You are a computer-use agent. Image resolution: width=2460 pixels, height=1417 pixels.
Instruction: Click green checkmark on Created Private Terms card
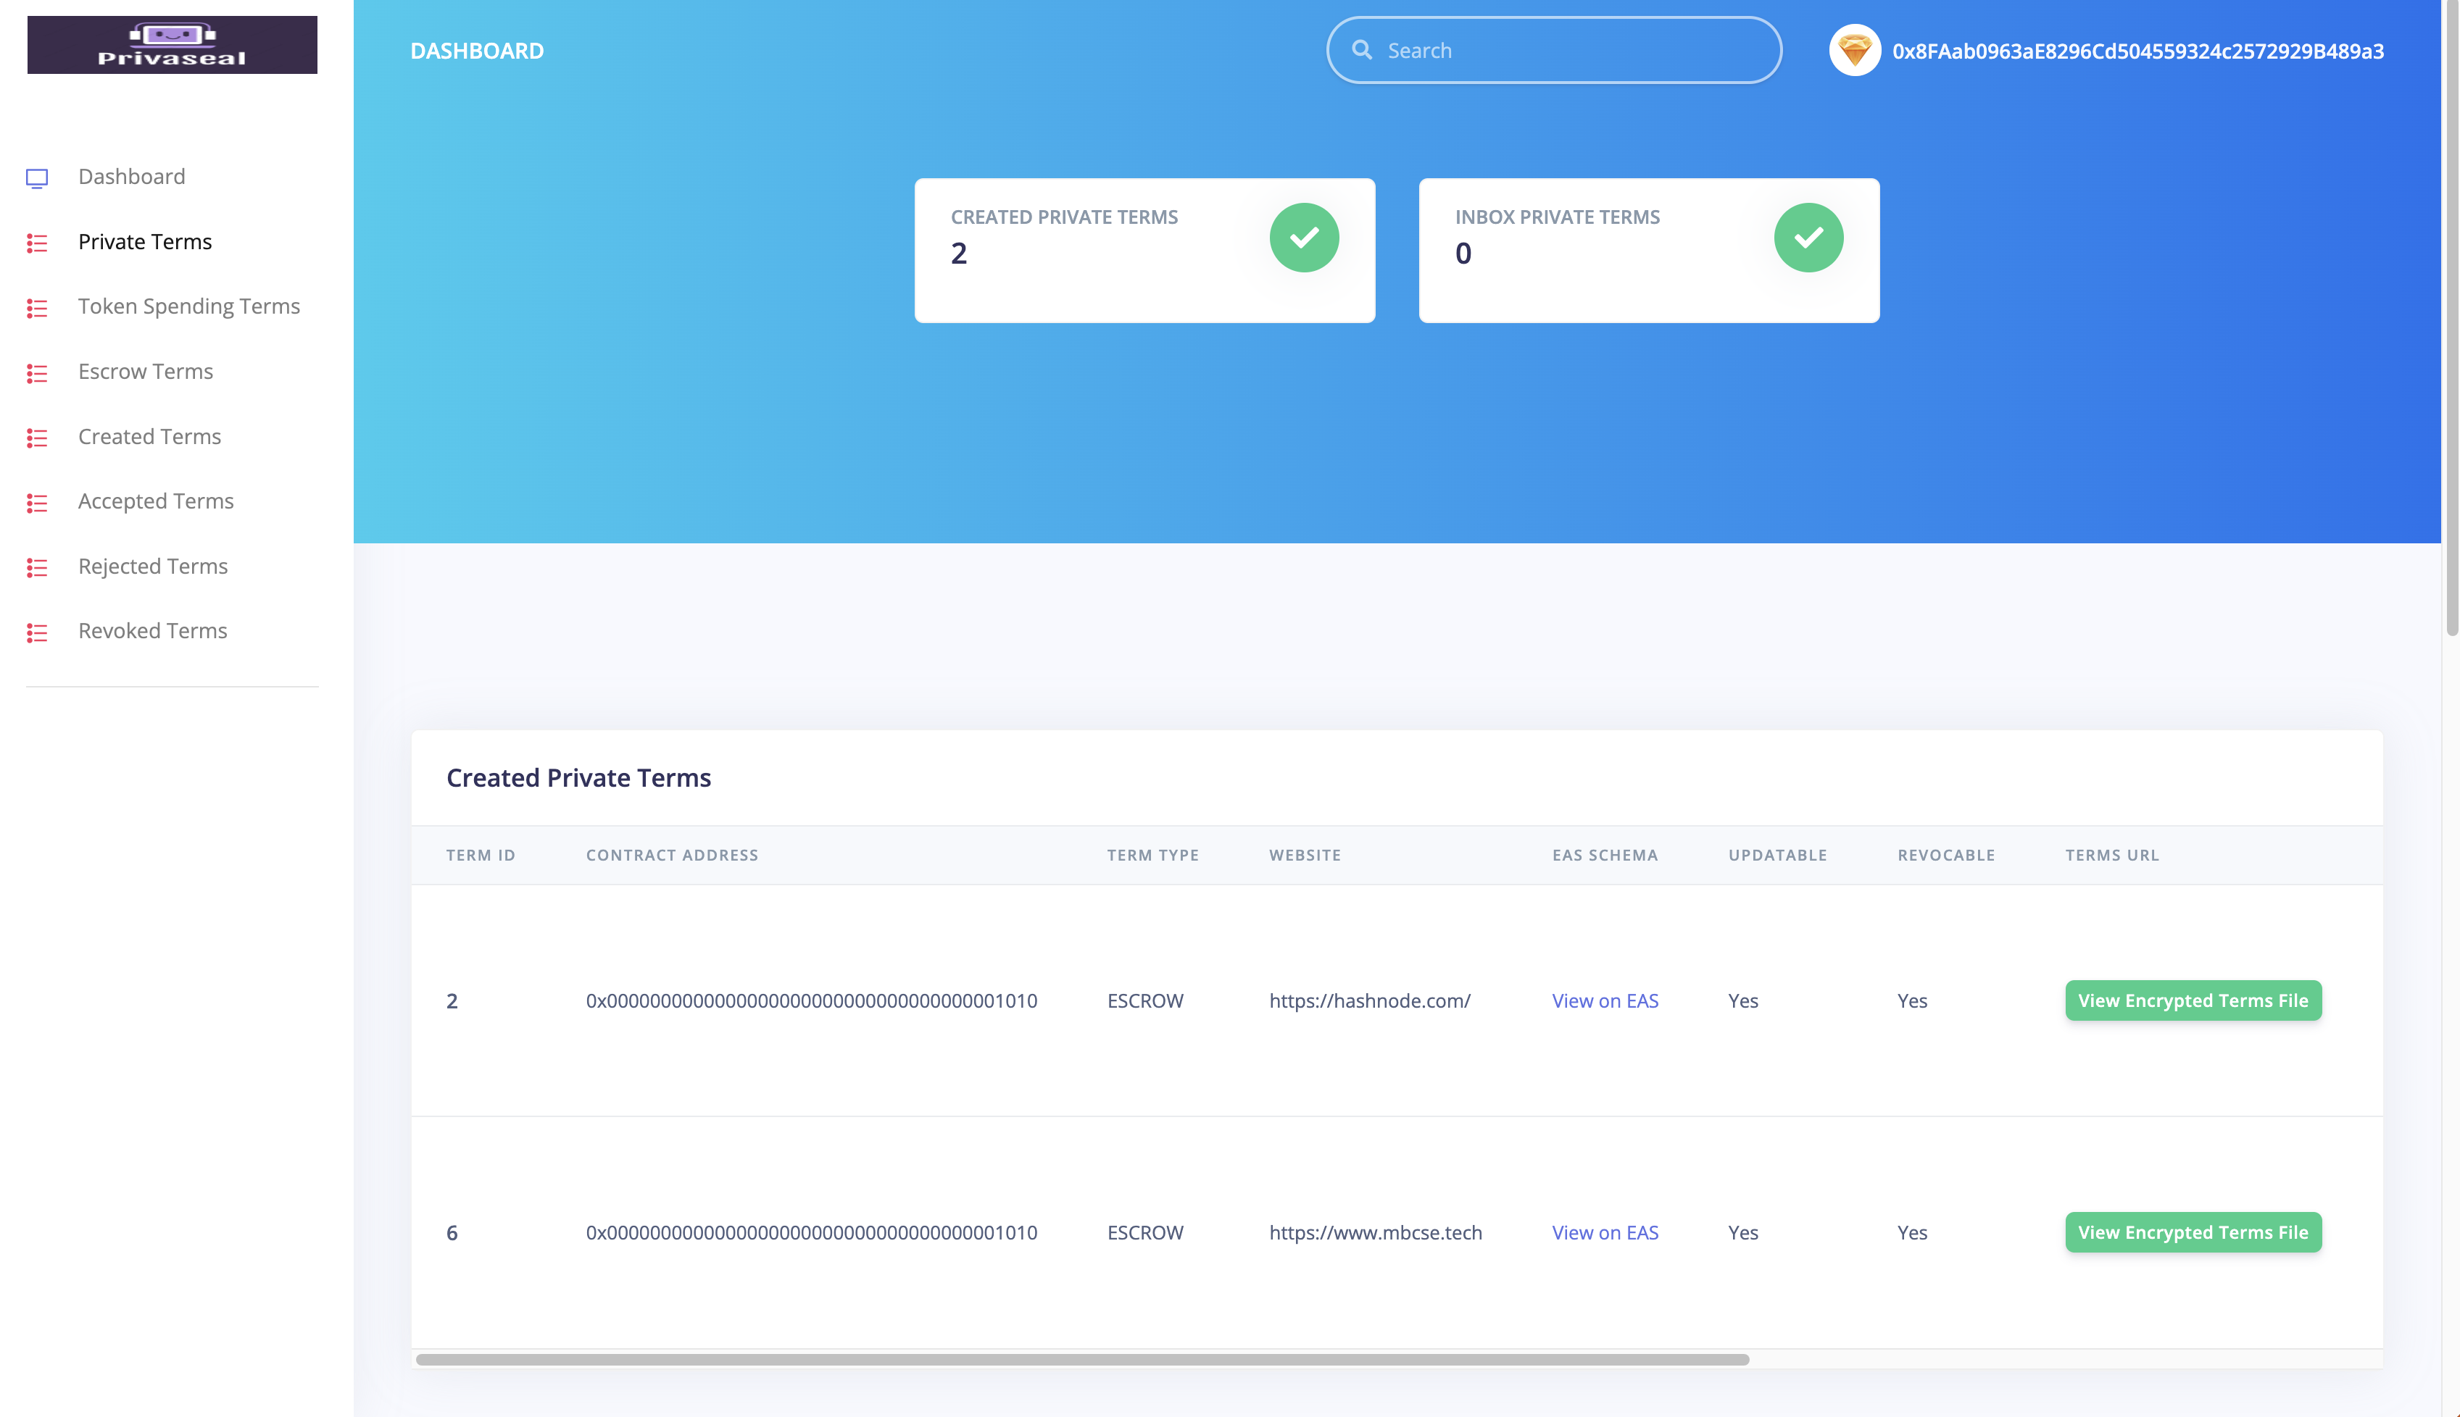(1303, 238)
